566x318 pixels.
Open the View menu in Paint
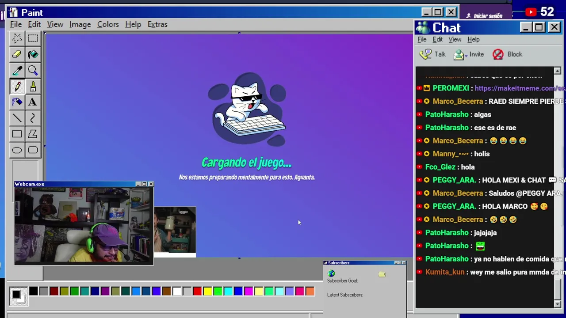pos(55,24)
